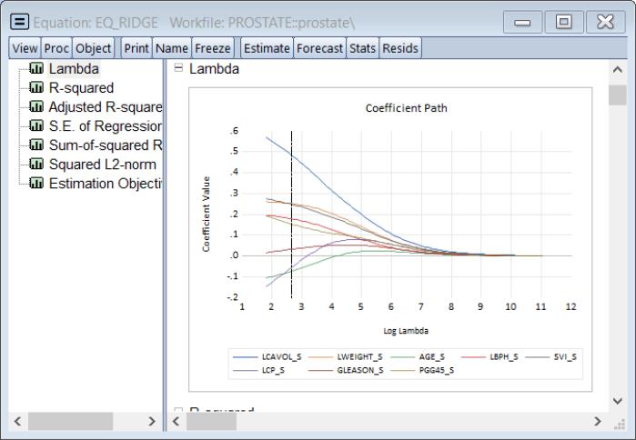Click the graph icon beside Sum-of-squared
The height and width of the screenshot is (440, 636).
pos(38,145)
